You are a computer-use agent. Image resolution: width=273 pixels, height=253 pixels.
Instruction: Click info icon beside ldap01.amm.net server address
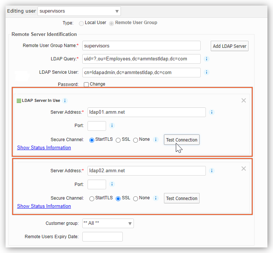coord(212,112)
